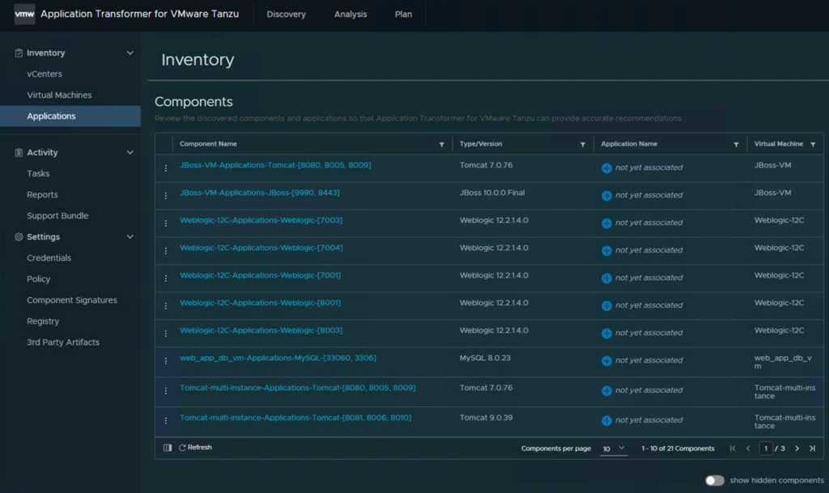Open row actions for Weblogic-[8001] component
The width and height of the screenshot is (829, 493).
pyautogui.click(x=165, y=305)
